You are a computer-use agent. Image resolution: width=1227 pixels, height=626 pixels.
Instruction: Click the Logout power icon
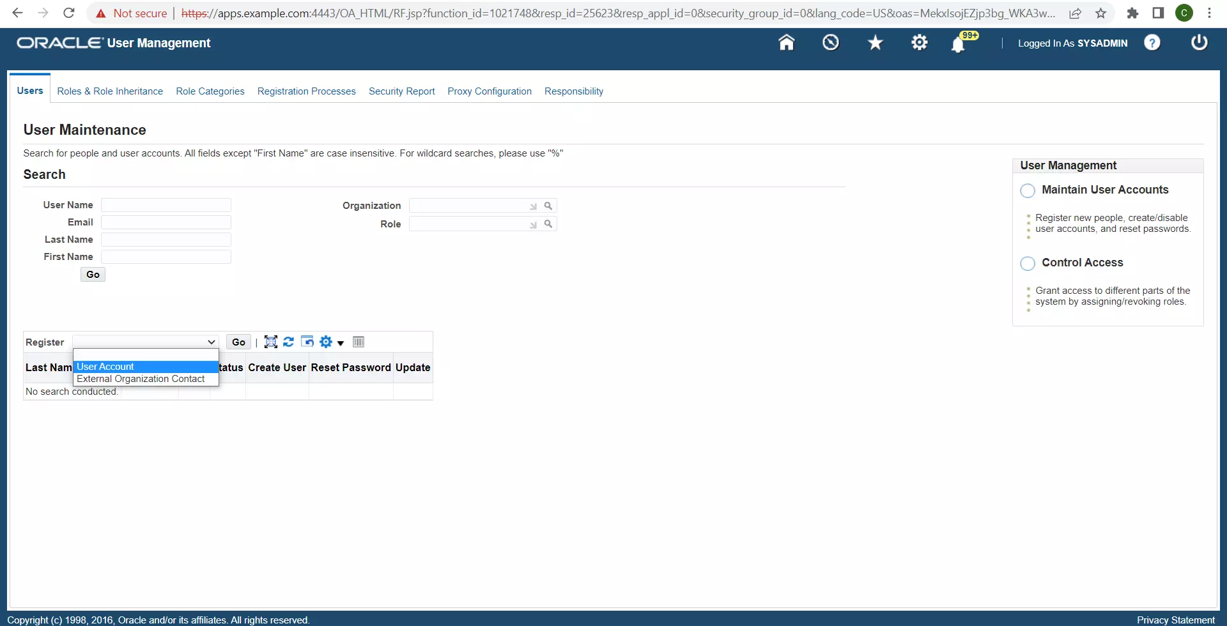[x=1200, y=42]
